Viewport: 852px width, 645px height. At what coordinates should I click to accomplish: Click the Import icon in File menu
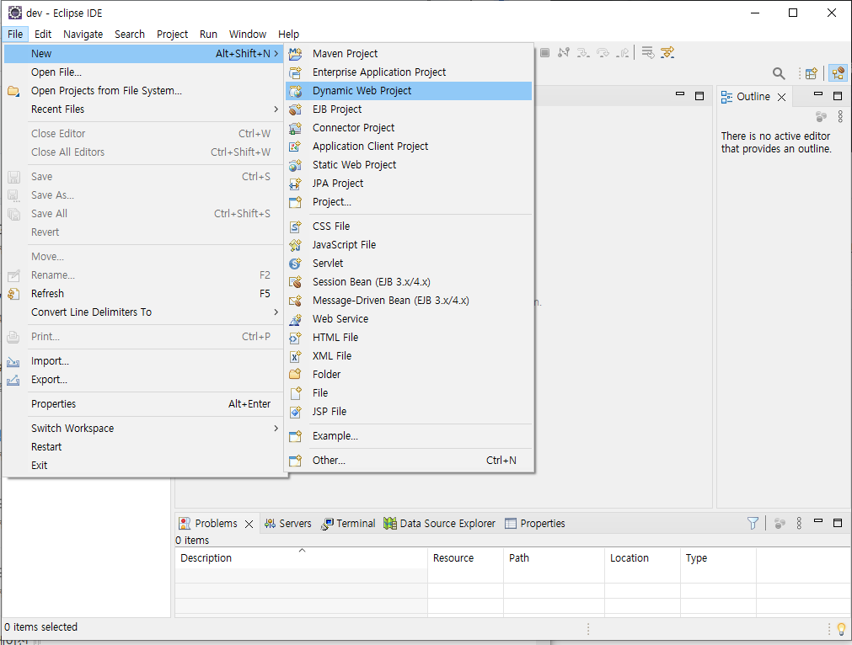(x=13, y=361)
